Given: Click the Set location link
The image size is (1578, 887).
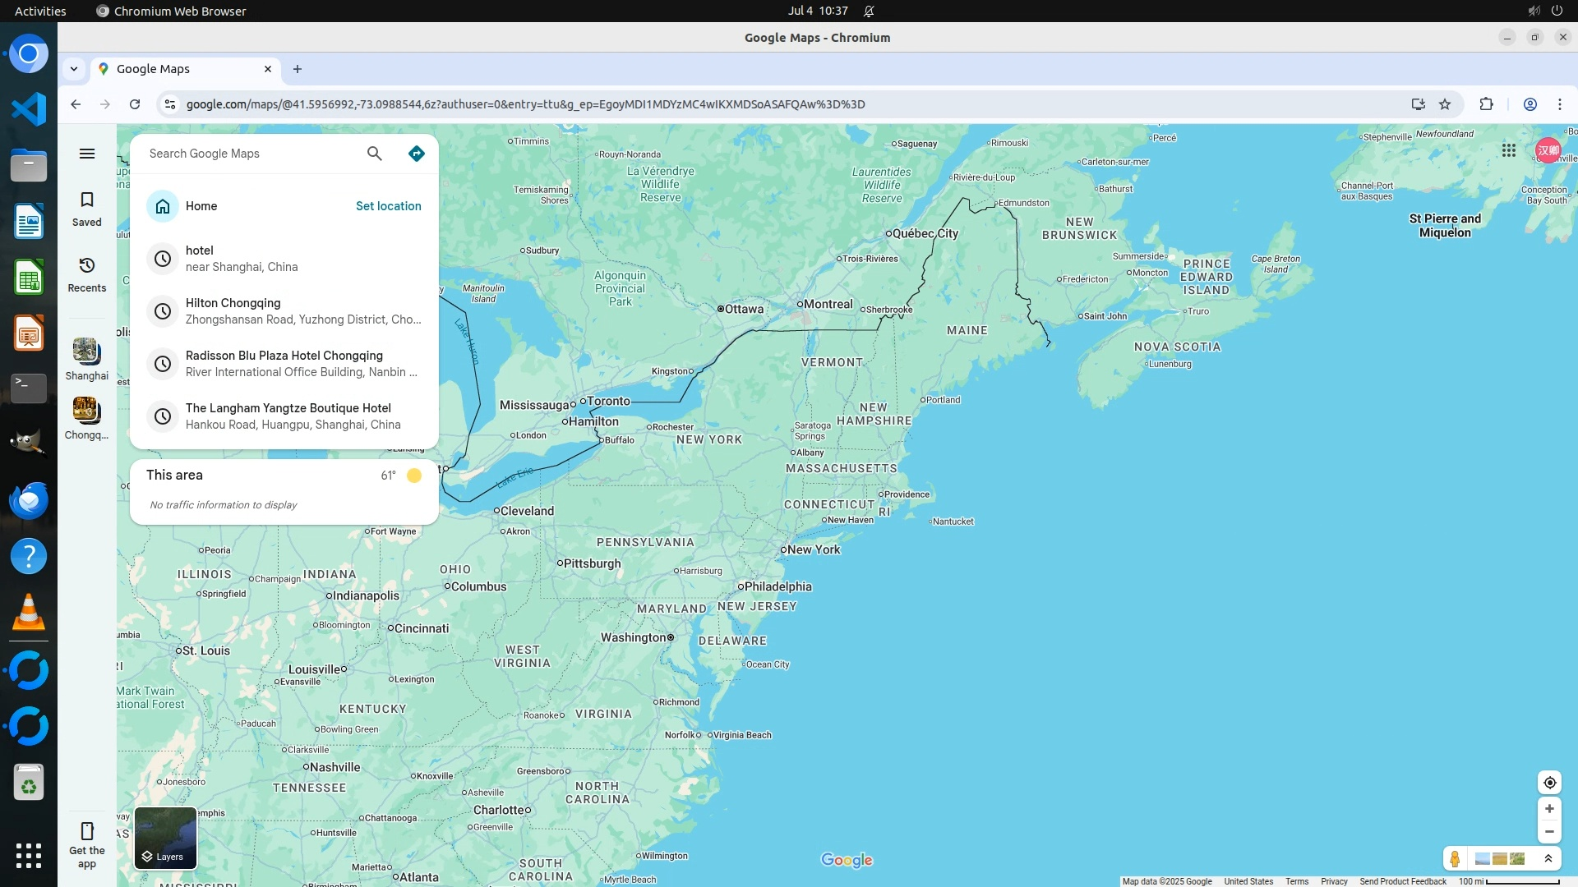Looking at the screenshot, I should [x=388, y=206].
